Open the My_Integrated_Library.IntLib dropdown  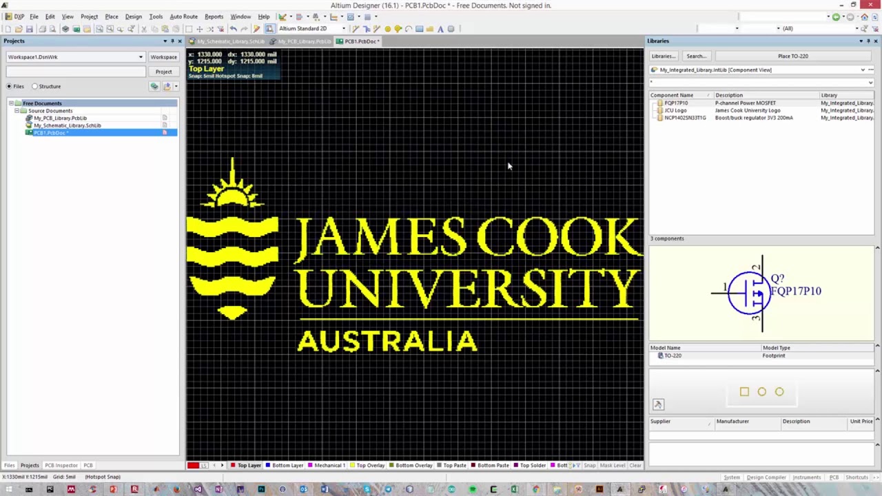863,70
